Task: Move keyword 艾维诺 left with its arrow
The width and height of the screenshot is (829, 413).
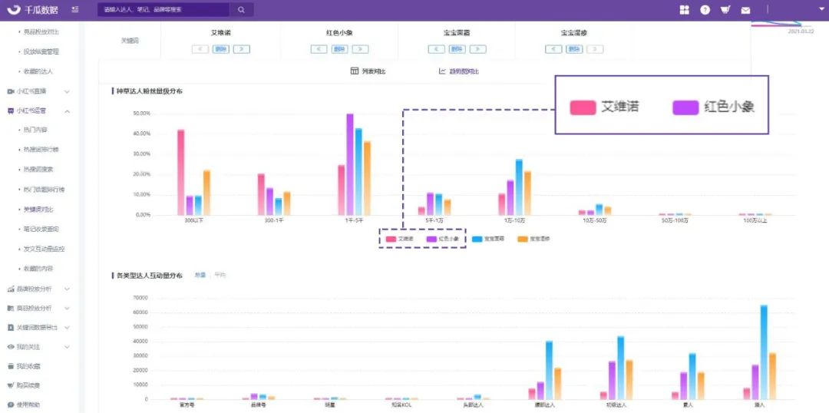Action: [200, 49]
